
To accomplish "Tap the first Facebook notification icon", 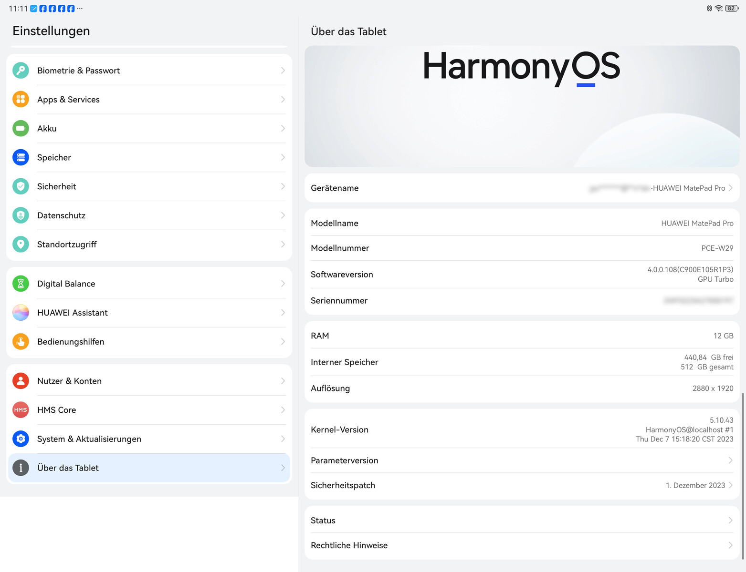I will tap(43, 9).
